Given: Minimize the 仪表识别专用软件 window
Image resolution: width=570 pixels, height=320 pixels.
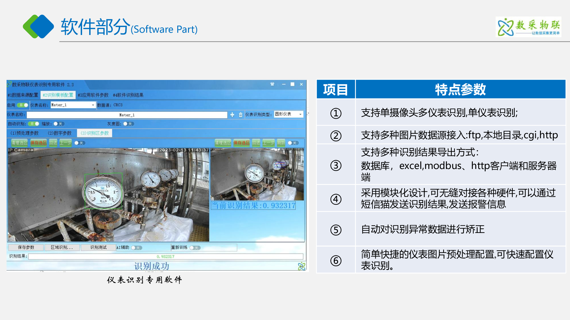Looking at the screenshot, I should tap(284, 84).
